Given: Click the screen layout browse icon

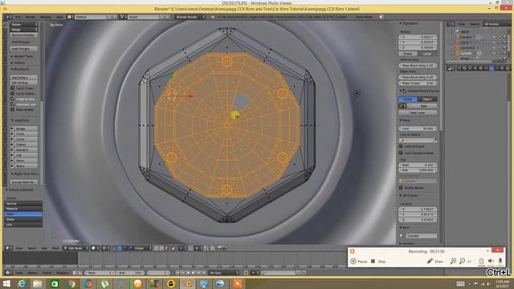Looking at the screenshot, I should click(x=71, y=17).
